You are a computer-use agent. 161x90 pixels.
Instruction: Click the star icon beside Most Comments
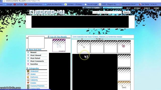[x=28, y=61]
